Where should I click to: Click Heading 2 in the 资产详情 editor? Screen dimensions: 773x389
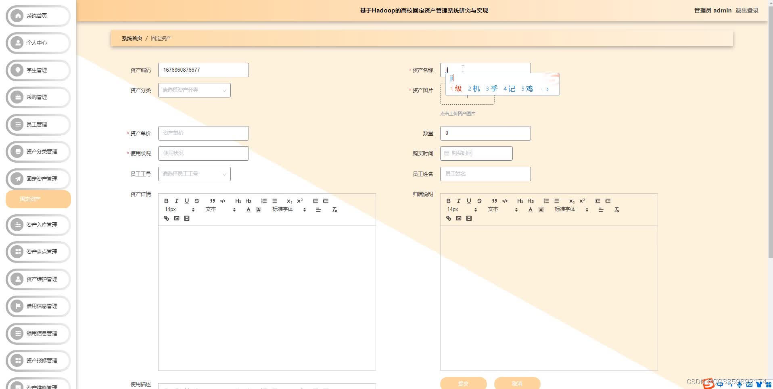(x=249, y=201)
